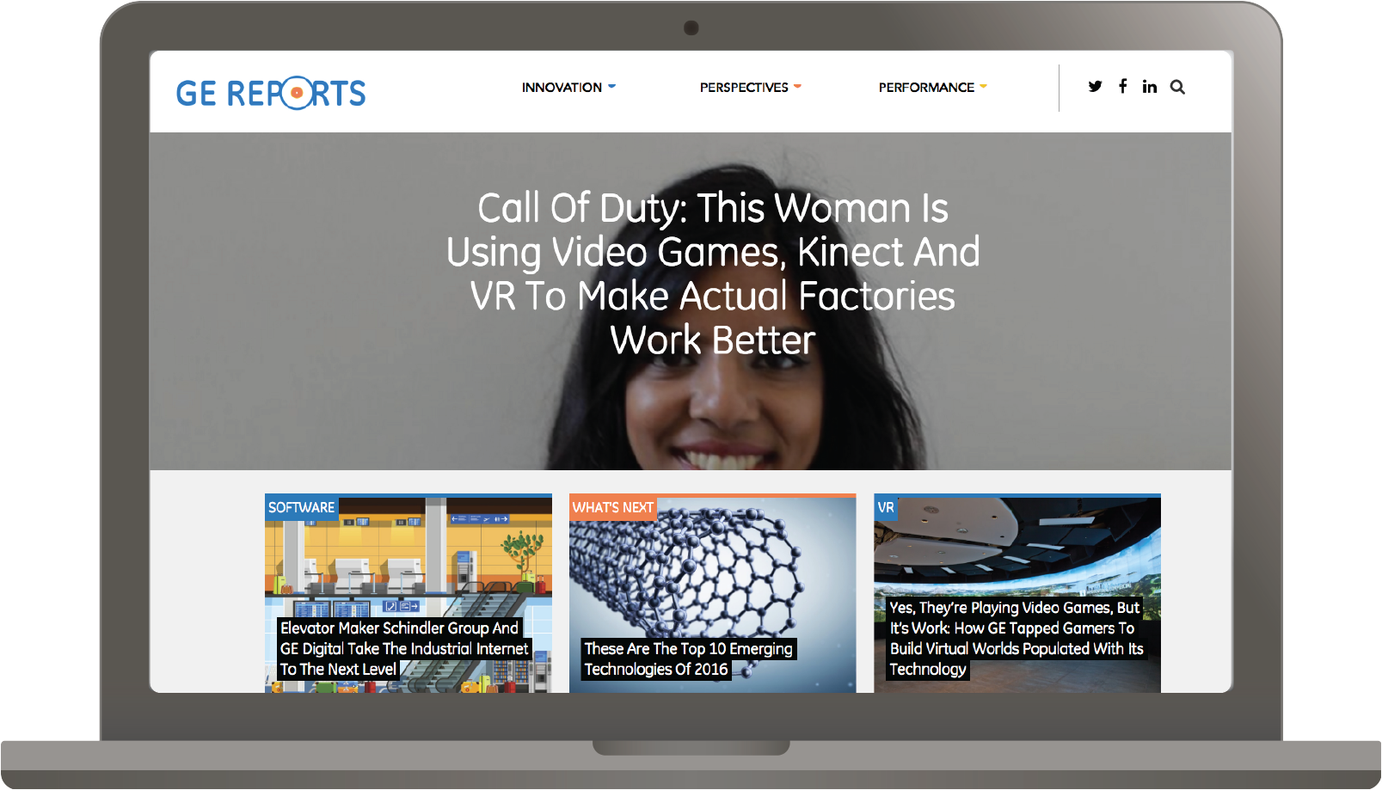Open the Perspectives menu
1382x790 pixels.
[744, 88]
